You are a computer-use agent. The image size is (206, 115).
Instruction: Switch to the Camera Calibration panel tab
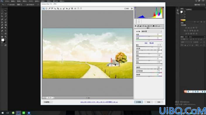click(153, 26)
